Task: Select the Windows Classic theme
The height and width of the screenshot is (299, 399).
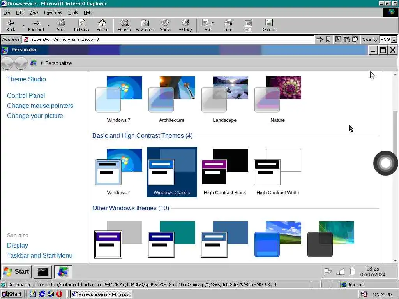Action: [172, 172]
